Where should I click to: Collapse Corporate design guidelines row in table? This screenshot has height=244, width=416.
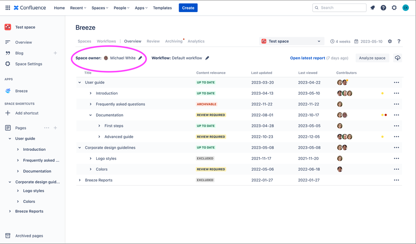tap(80, 148)
